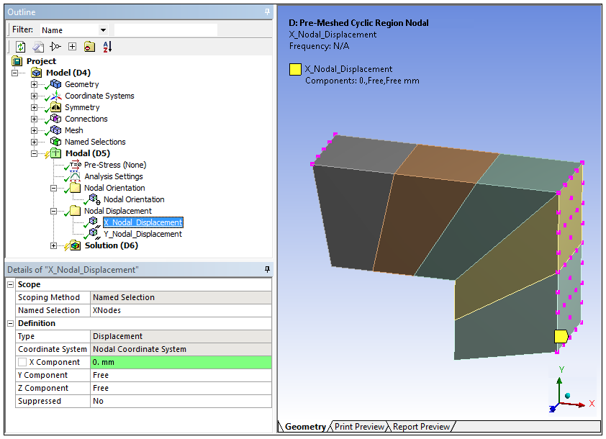Expand the Solution (D6) node
Screen dimensions: 606x439
(x=53, y=245)
